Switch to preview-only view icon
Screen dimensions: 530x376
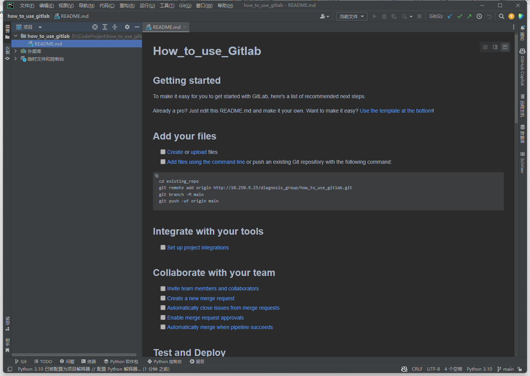[x=505, y=47]
